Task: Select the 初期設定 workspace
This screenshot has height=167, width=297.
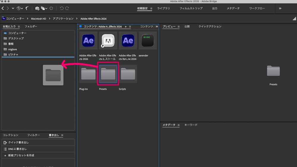Action: pos(142,8)
